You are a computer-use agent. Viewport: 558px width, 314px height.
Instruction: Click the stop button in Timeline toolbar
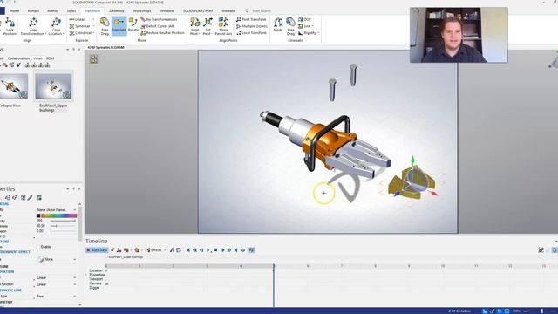(215, 250)
